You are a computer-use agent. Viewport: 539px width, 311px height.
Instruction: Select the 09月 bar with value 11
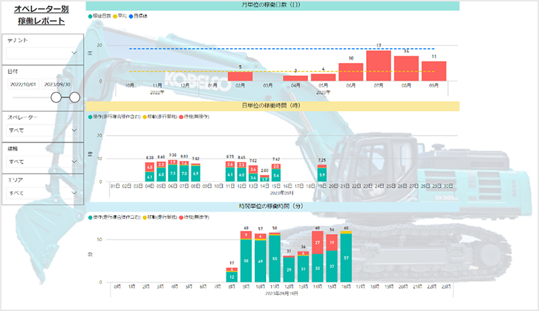coord(434,71)
